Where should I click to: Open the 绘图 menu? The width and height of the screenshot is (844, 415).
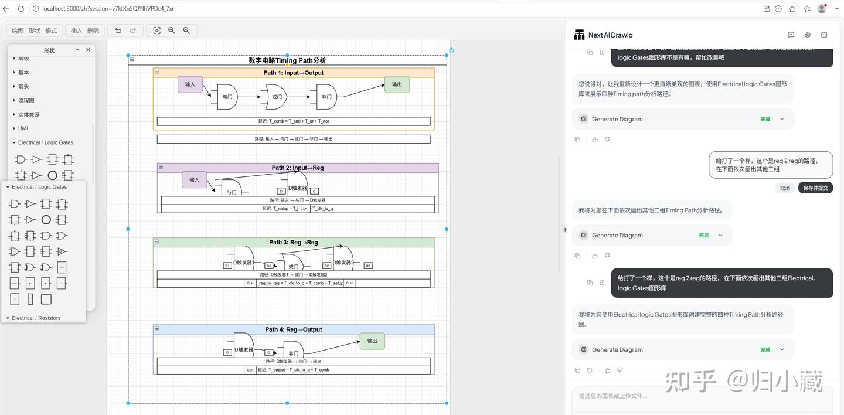tap(18, 30)
